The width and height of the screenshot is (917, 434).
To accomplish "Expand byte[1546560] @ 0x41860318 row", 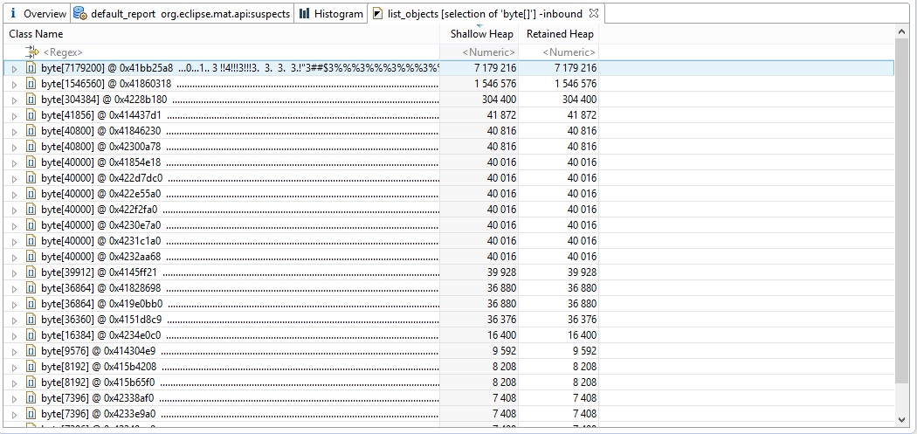I will pyautogui.click(x=15, y=84).
